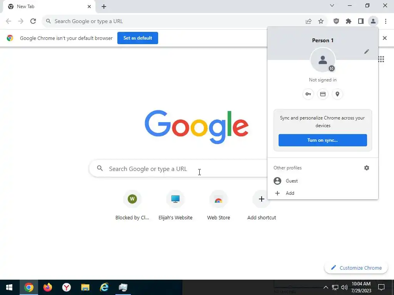The image size is (394, 295).
Task: Click the profile avatar toolbar button
Action: tap(373, 22)
